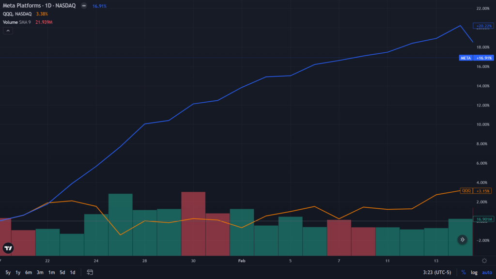Open chart settings gear icon

click(x=484, y=261)
